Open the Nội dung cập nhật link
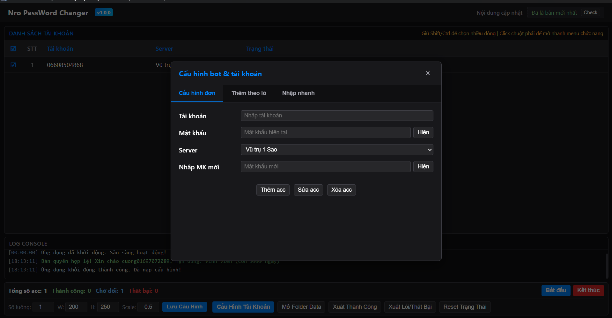This screenshot has height=318, width=612. click(499, 13)
